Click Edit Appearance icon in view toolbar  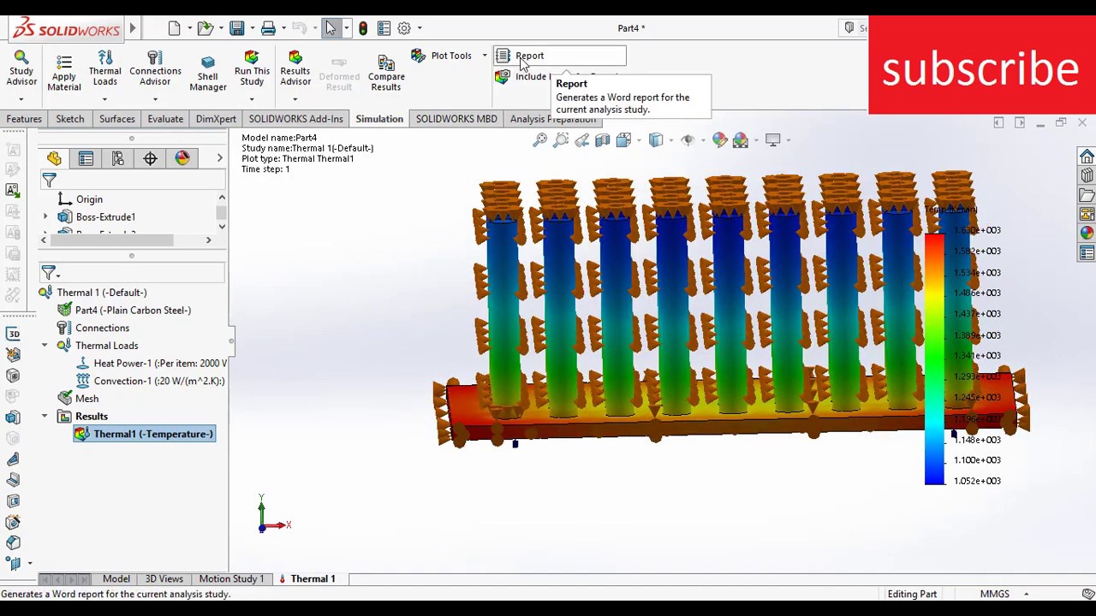(x=719, y=139)
